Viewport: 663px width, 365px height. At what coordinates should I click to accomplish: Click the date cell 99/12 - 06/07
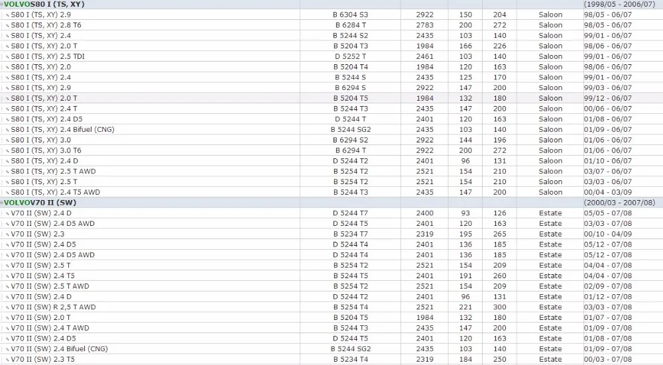tap(607, 98)
